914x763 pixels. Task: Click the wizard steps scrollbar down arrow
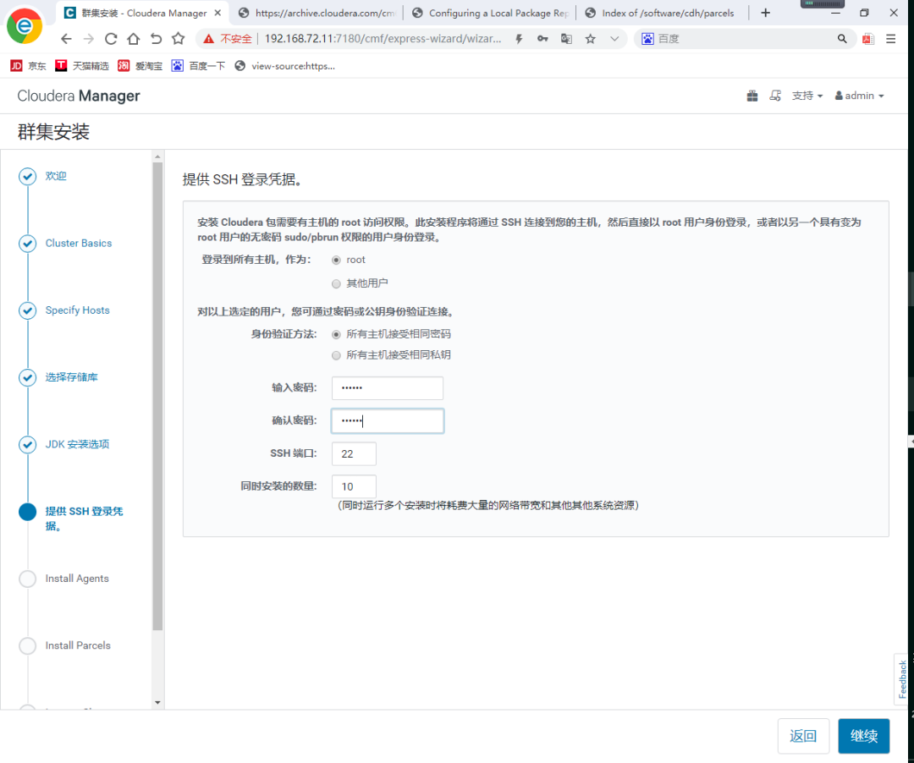coord(157,702)
